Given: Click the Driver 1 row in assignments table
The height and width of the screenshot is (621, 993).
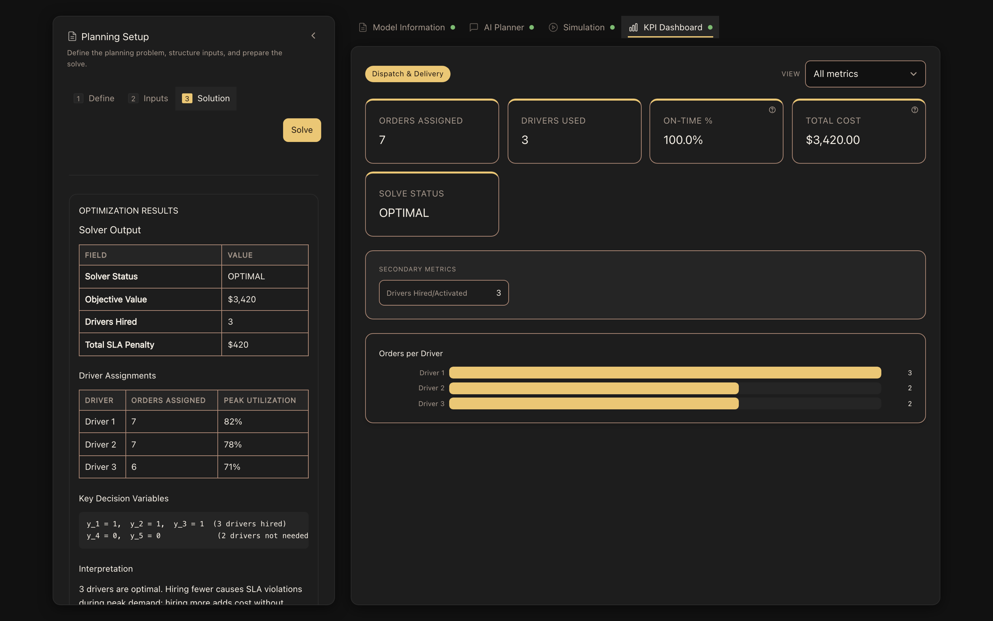Looking at the screenshot, I should coord(194,421).
